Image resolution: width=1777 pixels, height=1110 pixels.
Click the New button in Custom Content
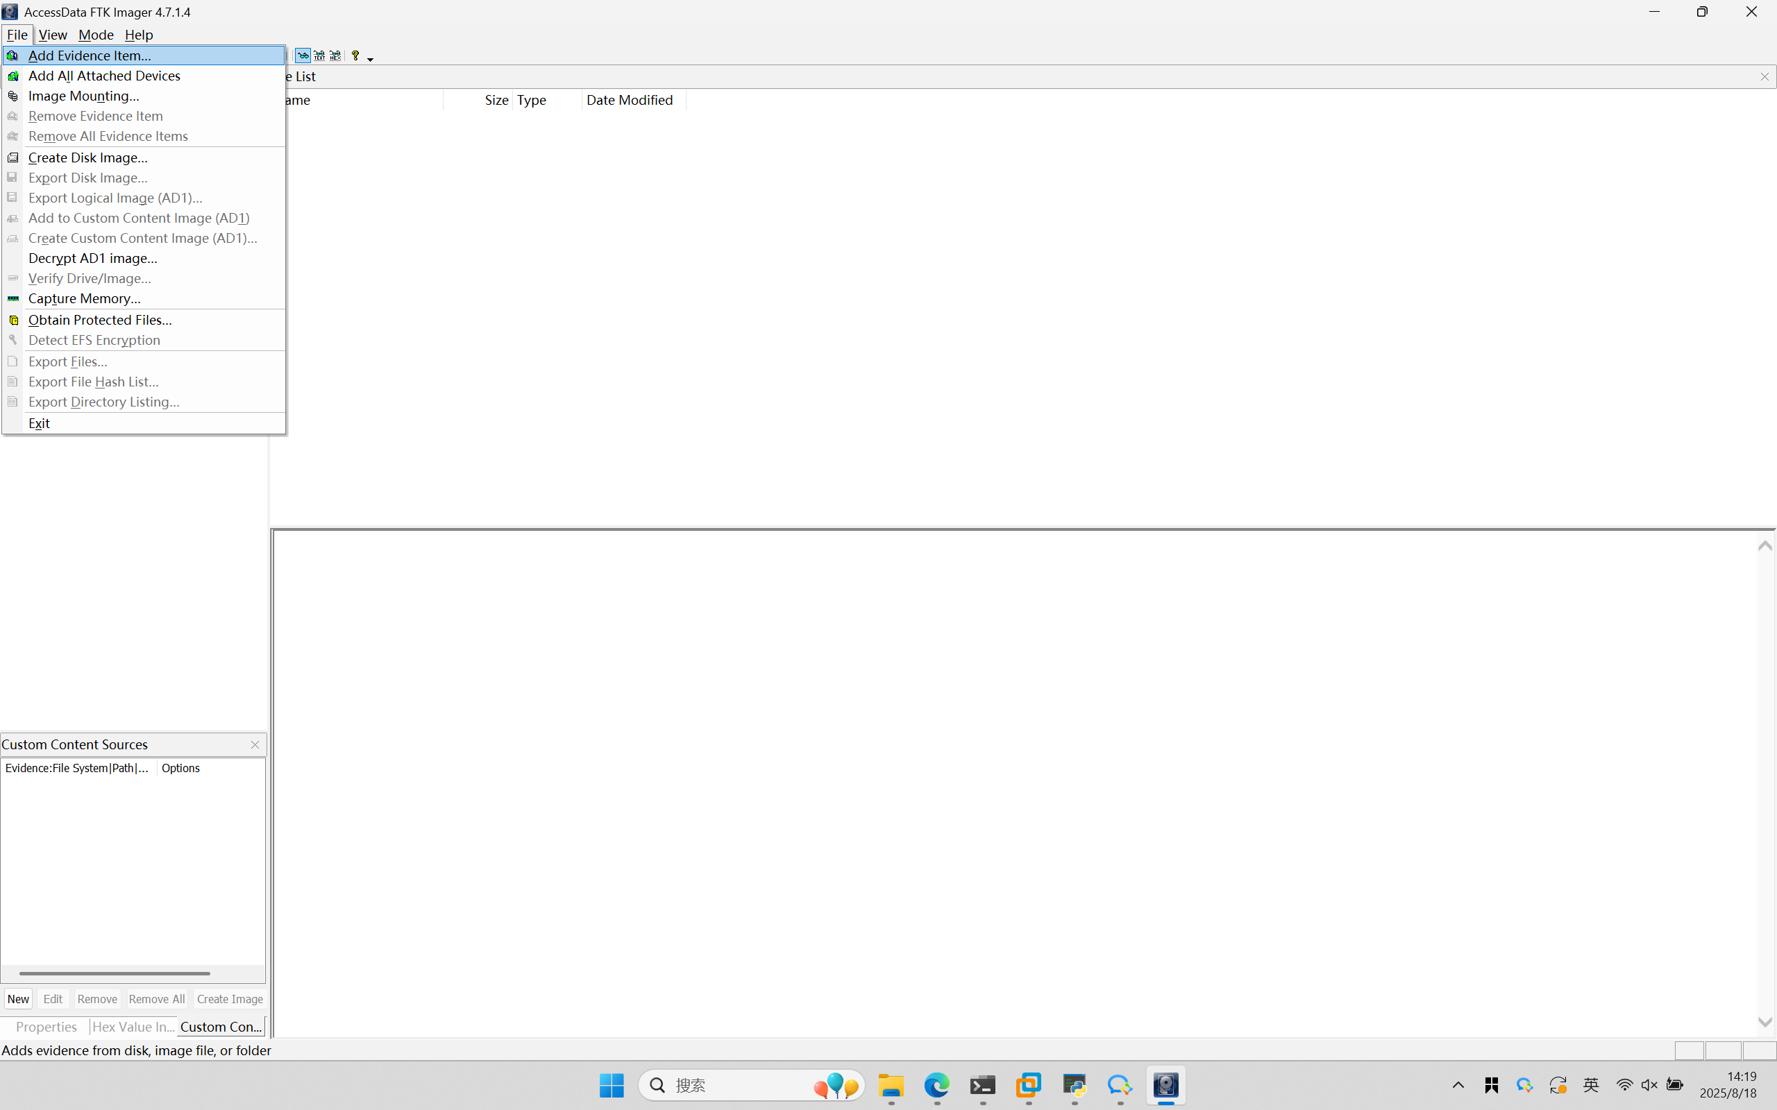18,998
